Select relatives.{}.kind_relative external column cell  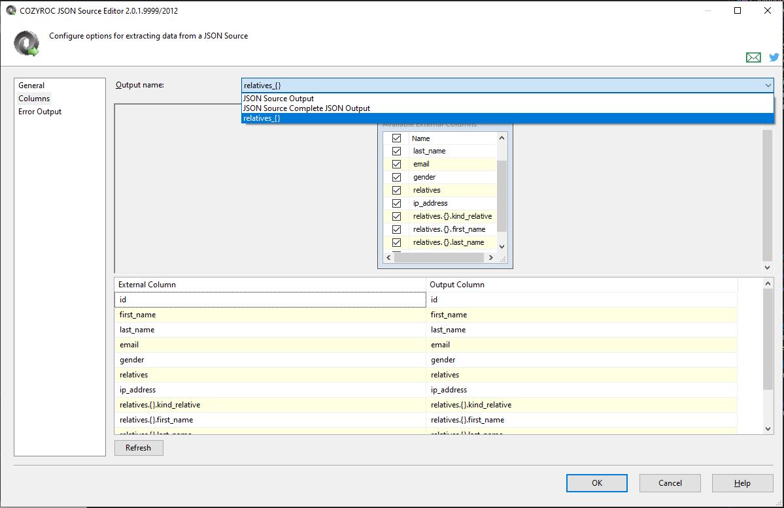pyautogui.click(x=270, y=405)
